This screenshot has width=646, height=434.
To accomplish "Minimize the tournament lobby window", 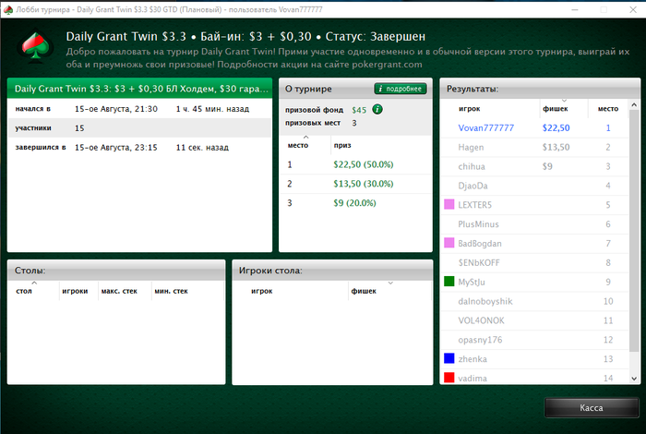I will click(x=575, y=9).
